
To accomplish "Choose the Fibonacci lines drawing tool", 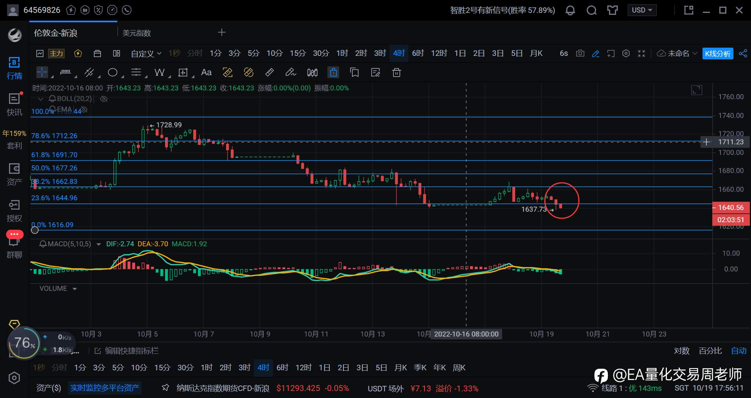I will (136, 72).
